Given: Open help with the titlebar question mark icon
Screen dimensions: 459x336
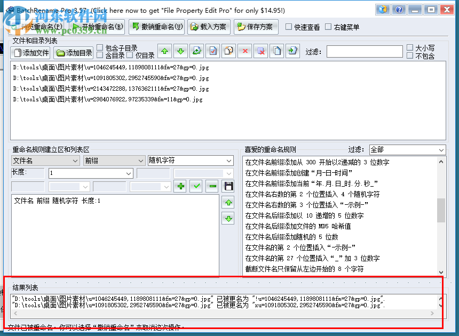Looking at the screenshot, I should (399, 9).
